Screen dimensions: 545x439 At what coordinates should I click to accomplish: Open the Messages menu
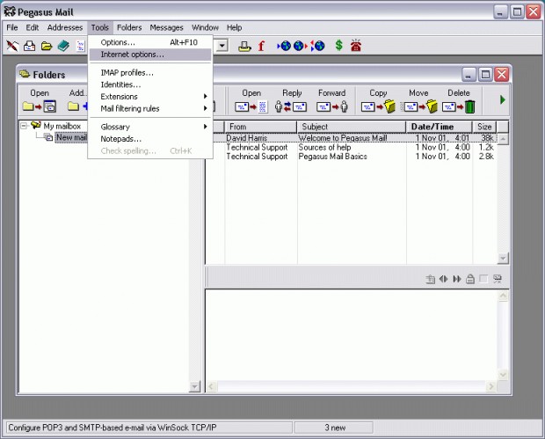click(166, 27)
